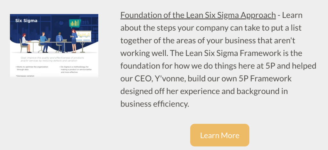Open the Six Sigma slide thumbnail image
This screenshot has height=150, width=328.
click(x=54, y=46)
